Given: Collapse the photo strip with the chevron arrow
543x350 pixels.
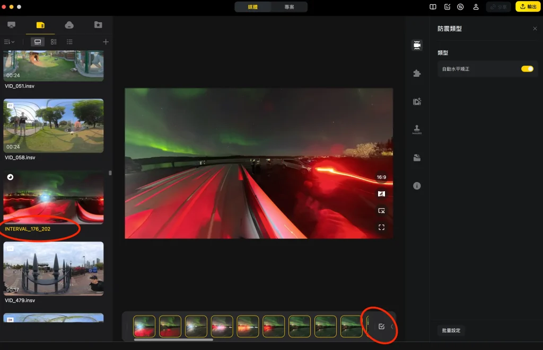Looking at the screenshot, I should point(392,327).
